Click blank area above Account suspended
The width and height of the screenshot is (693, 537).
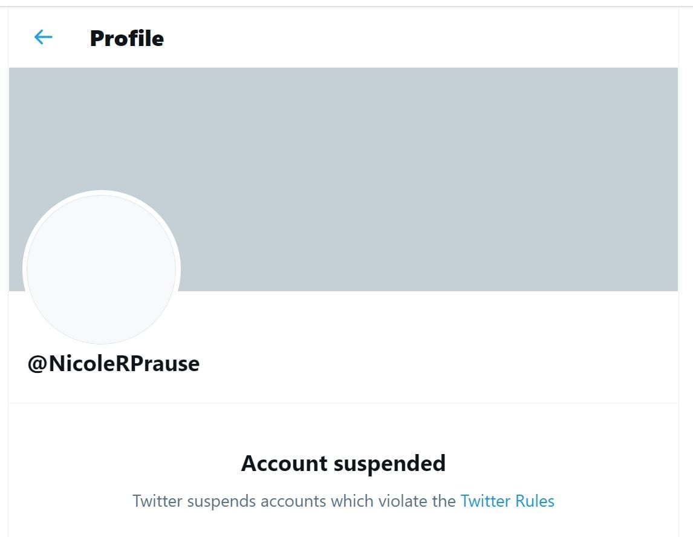343,427
